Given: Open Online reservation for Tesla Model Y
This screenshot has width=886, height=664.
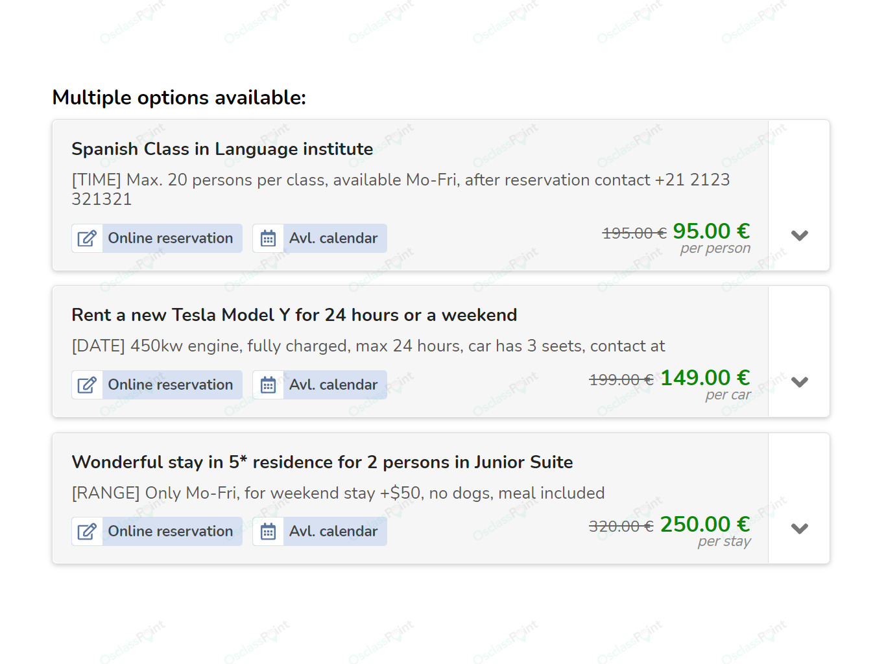Looking at the screenshot, I should (x=157, y=385).
